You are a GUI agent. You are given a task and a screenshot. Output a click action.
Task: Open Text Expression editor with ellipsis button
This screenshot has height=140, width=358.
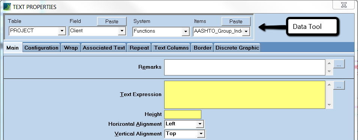coord(339,85)
